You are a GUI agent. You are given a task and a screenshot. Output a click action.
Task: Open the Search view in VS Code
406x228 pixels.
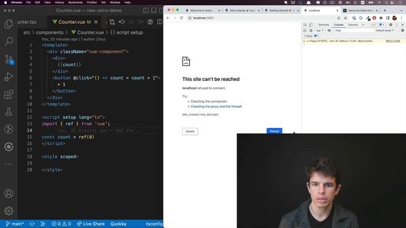(8, 41)
